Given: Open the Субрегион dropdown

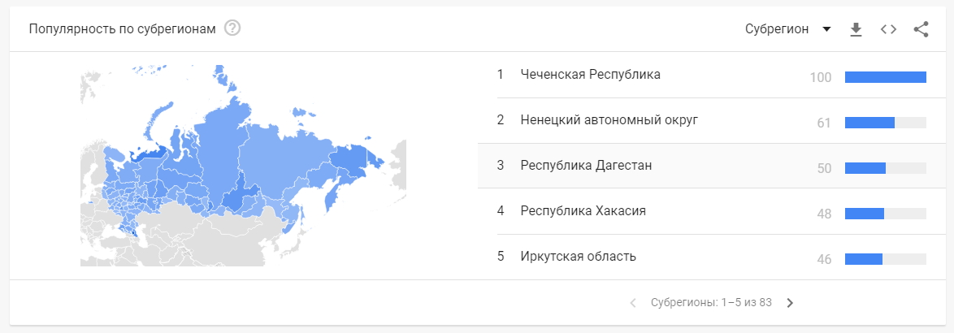Looking at the screenshot, I should click(x=788, y=29).
